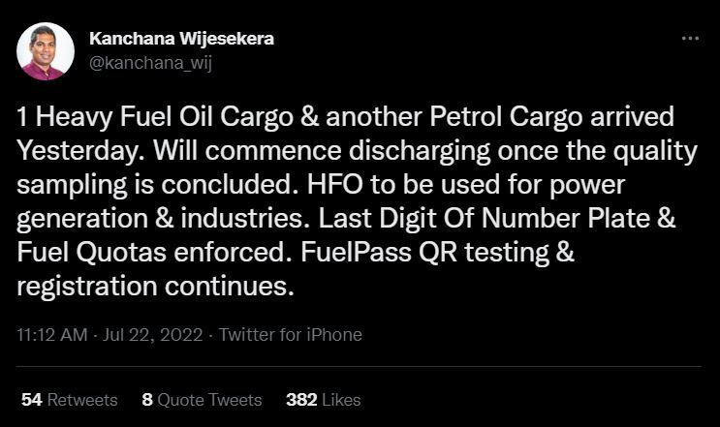The image size is (720, 427).
Task: Click the word FuelPass in the tweet
Action: click(x=356, y=253)
